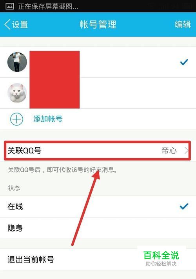This screenshot has height=279, width=196.
Task: Tap the blue checkmark next to 在线
Action: [184, 206]
